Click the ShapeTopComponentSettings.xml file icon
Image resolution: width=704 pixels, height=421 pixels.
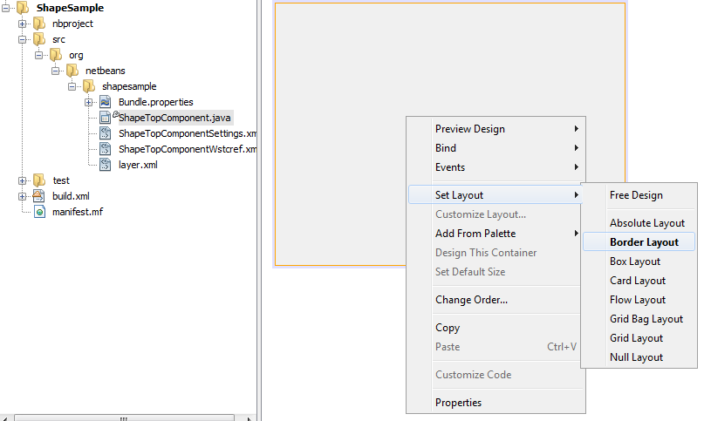click(106, 133)
